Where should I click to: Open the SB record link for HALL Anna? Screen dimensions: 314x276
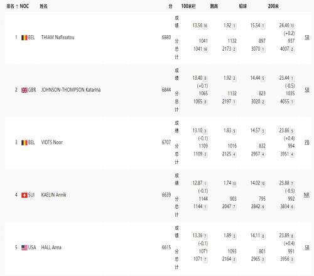click(307, 247)
